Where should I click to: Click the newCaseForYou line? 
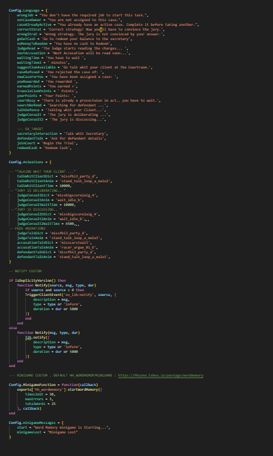click(x=68, y=77)
